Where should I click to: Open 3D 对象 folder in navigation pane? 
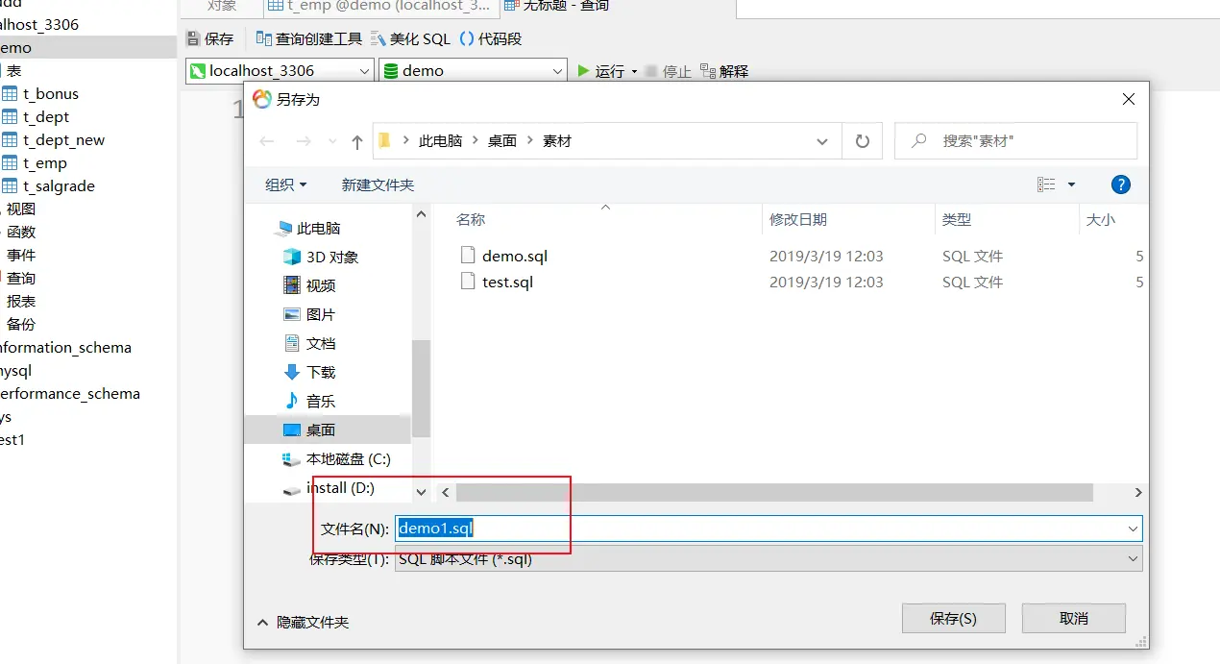[332, 257]
